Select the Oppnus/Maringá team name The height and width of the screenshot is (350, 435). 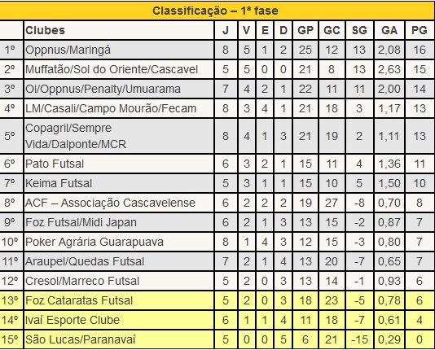coord(68,50)
